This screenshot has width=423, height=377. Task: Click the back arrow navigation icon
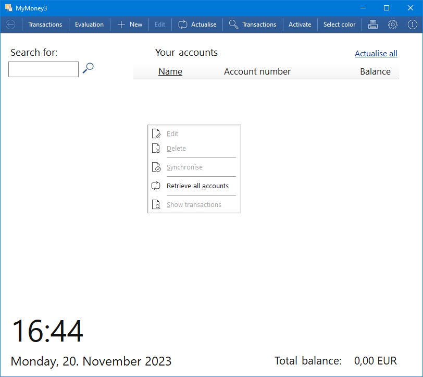[10, 24]
